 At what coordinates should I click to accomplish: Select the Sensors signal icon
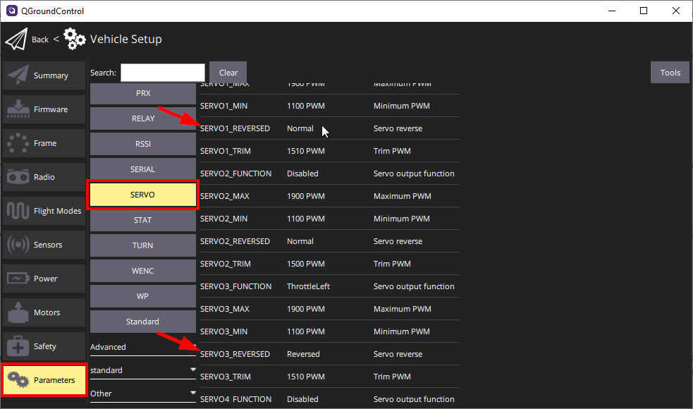tap(18, 245)
